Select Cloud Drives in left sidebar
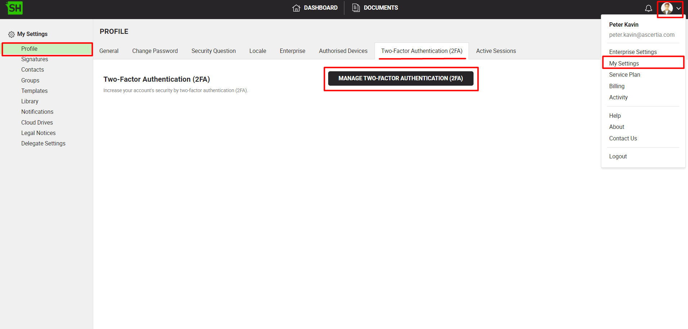Image resolution: width=688 pixels, height=329 pixels. tap(37, 123)
